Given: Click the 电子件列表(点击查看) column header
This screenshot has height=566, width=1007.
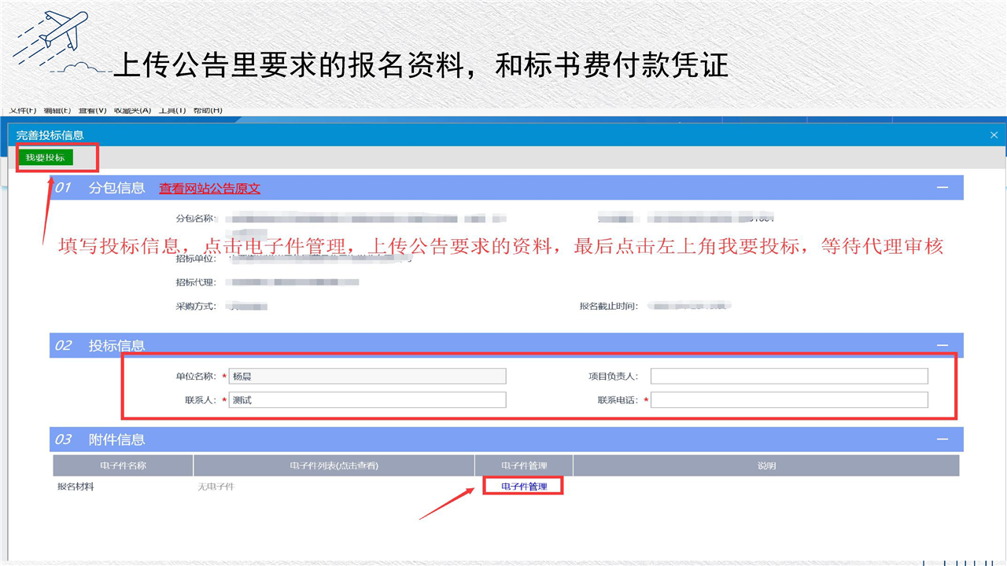Looking at the screenshot, I should coord(334,465).
